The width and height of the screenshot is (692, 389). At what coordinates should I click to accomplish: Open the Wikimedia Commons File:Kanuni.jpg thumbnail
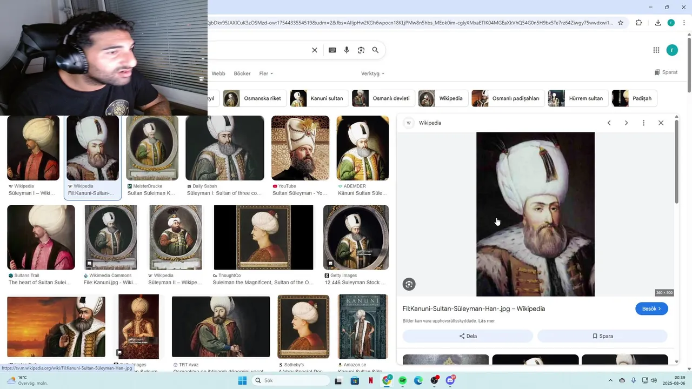[x=110, y=237]
